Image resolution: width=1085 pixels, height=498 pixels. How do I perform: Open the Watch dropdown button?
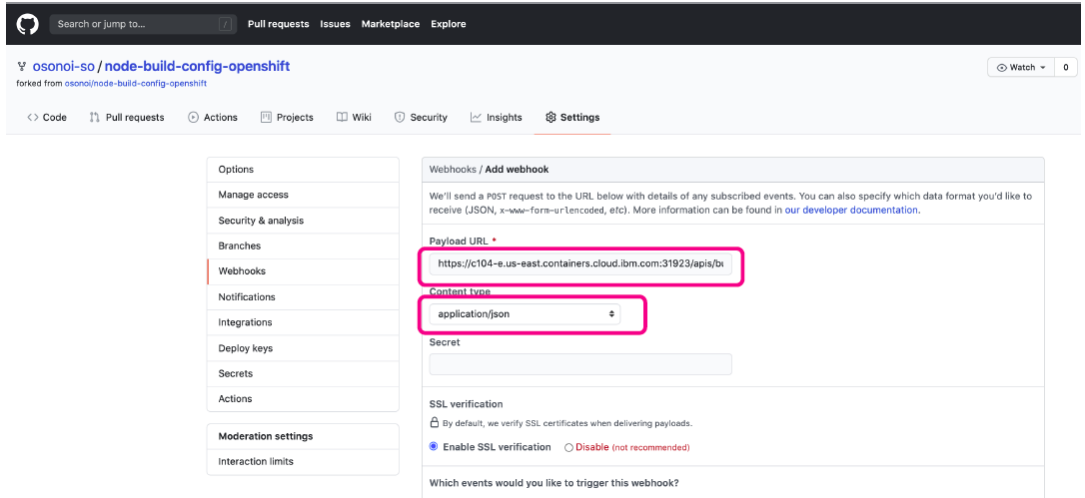coord(1021,67)
